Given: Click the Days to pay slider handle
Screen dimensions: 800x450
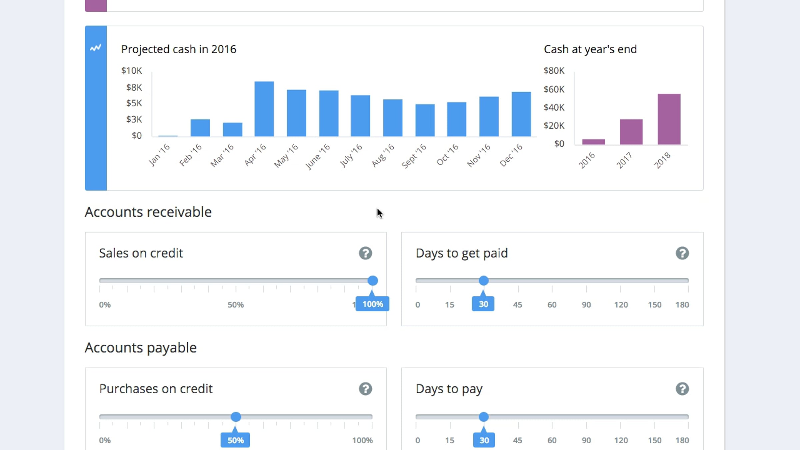Looking at the screenshot, I should click(484, 417).
